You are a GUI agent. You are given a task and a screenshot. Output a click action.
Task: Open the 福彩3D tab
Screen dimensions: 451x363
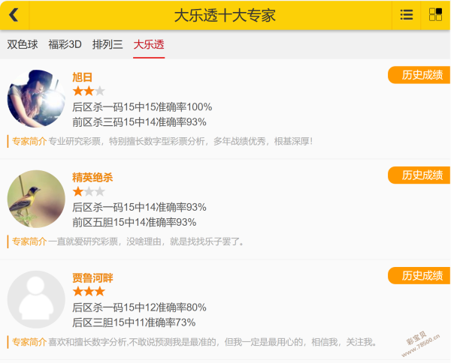[x=65, y=44]
